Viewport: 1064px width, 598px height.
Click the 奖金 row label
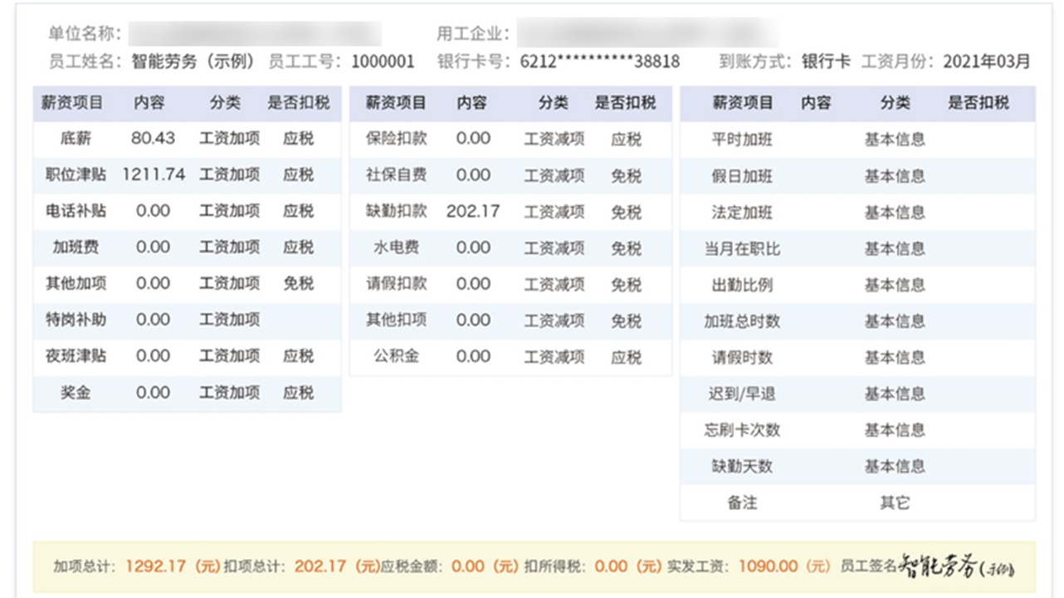point(76,392)
